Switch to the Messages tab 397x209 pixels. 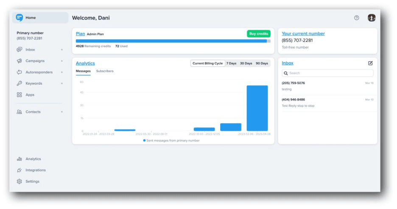click(83, 71)
